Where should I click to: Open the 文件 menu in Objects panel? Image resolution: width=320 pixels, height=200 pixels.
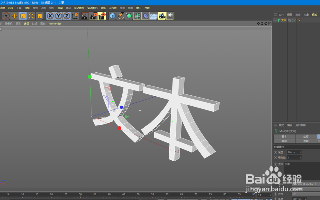[x=281, y=14]
